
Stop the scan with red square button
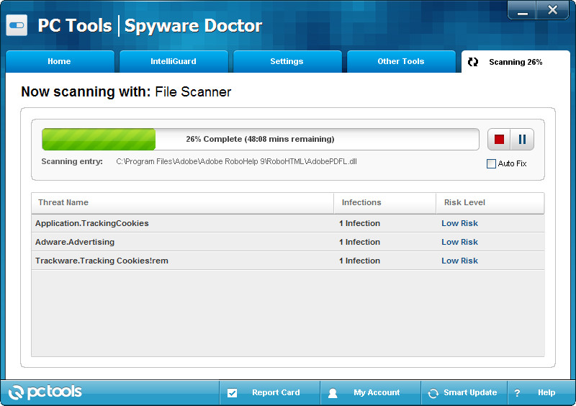499,139
